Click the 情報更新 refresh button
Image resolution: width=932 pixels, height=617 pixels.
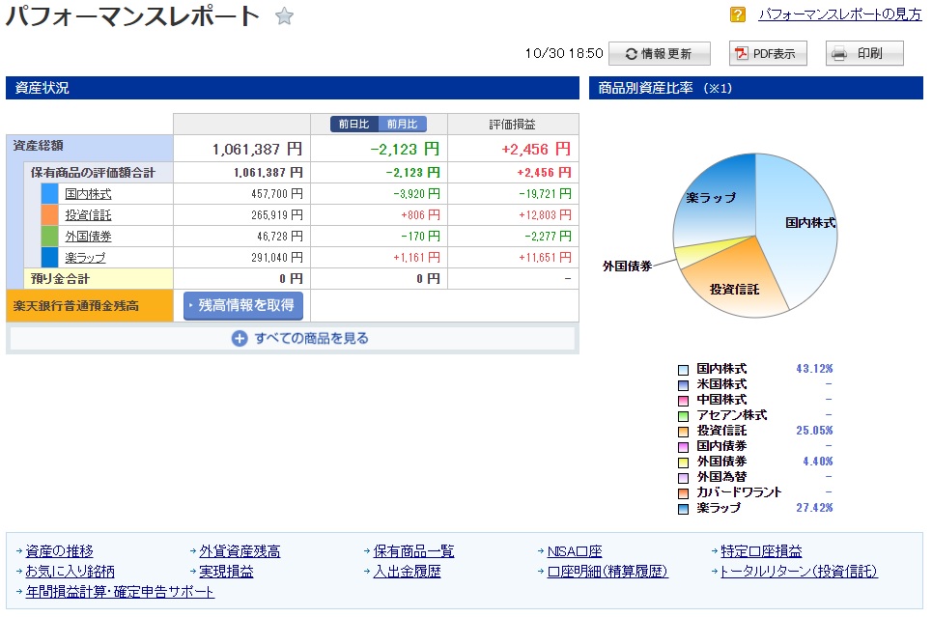click(660, 53)
